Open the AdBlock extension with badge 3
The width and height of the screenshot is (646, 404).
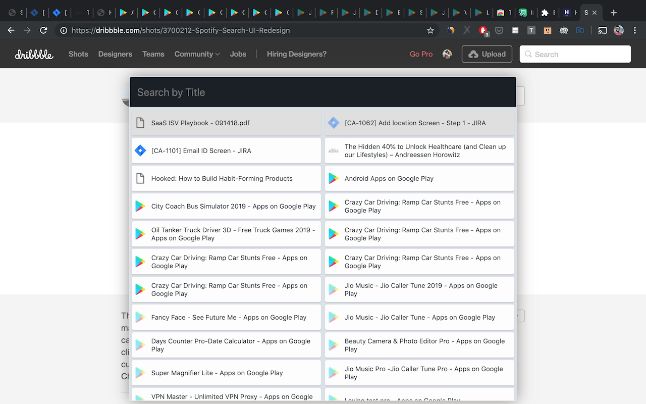[x=483, y=31]
